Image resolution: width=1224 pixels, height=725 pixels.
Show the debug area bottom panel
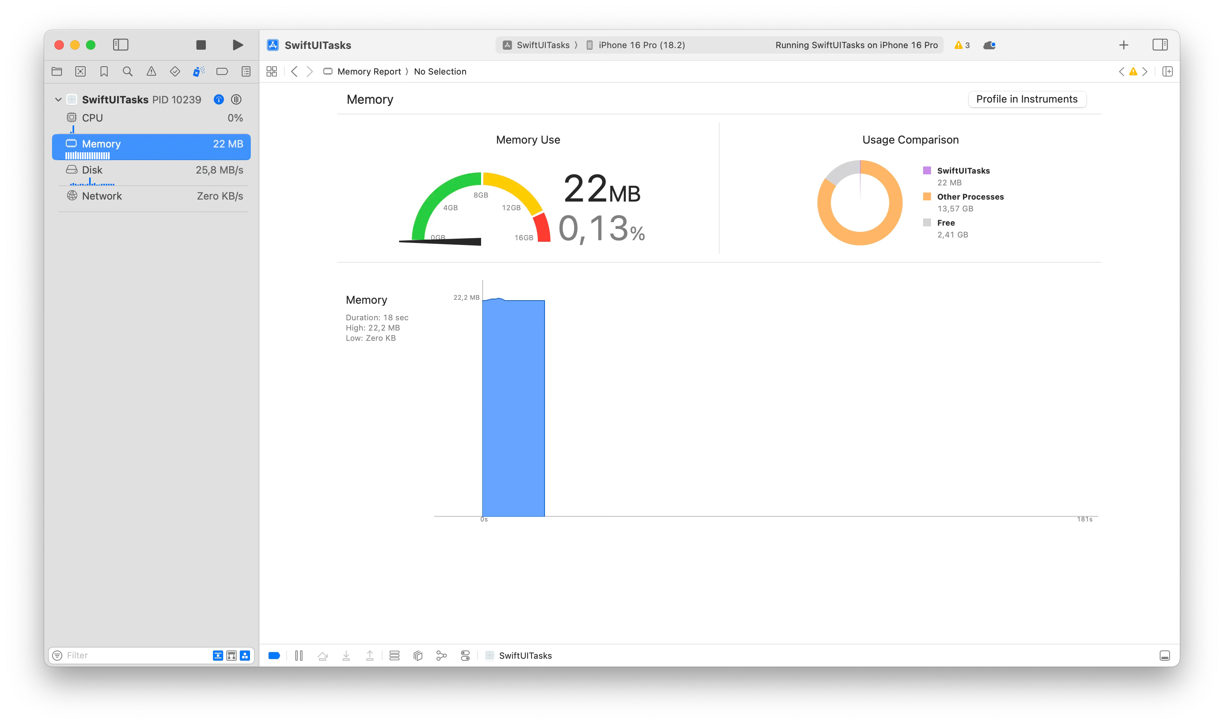click(x=1164, y=656)
